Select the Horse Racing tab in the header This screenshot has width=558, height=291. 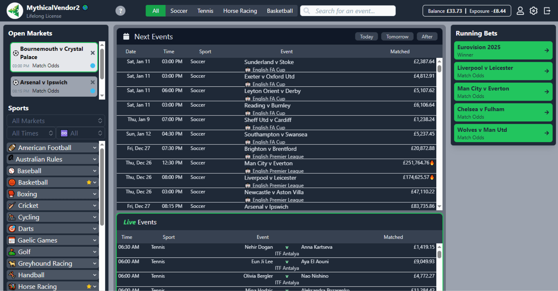click(x=240, y=11)
